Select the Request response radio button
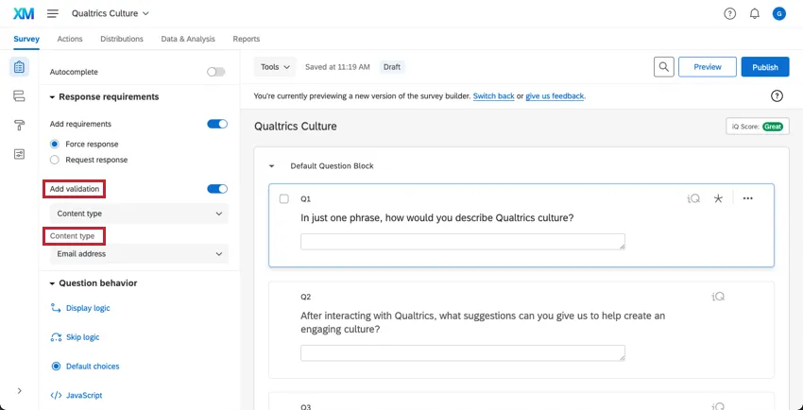 [55, 160]
